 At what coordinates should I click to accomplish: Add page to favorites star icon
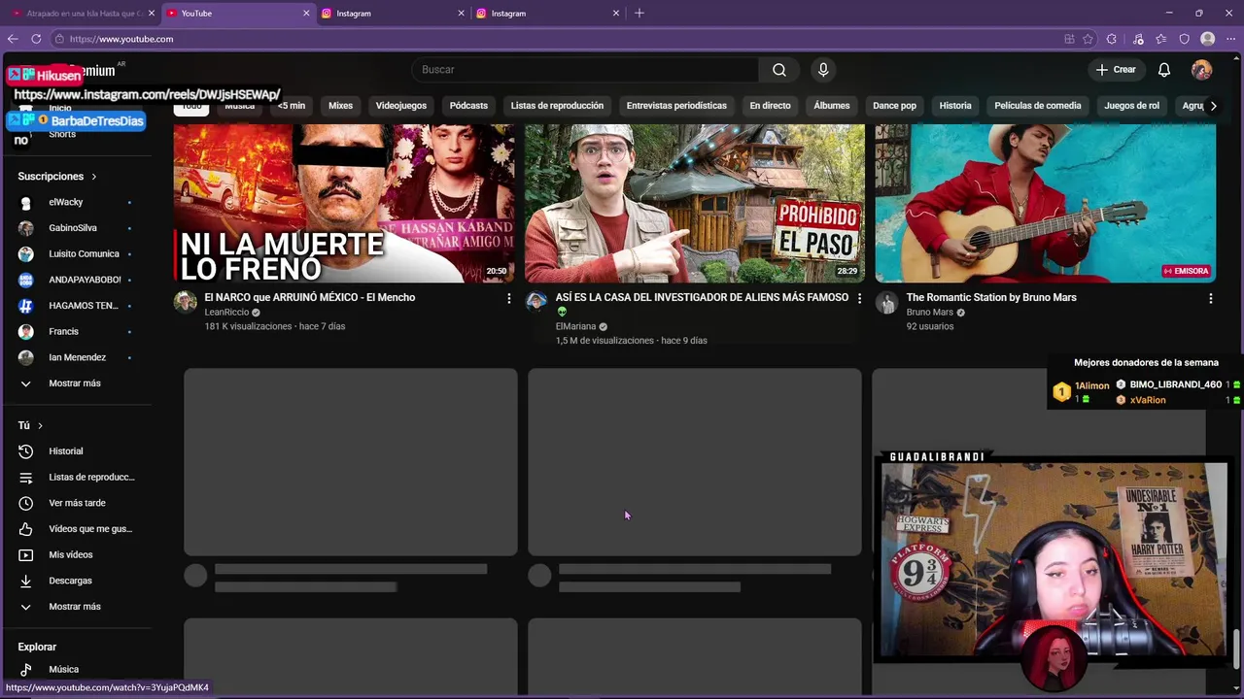coord(1088,39)
